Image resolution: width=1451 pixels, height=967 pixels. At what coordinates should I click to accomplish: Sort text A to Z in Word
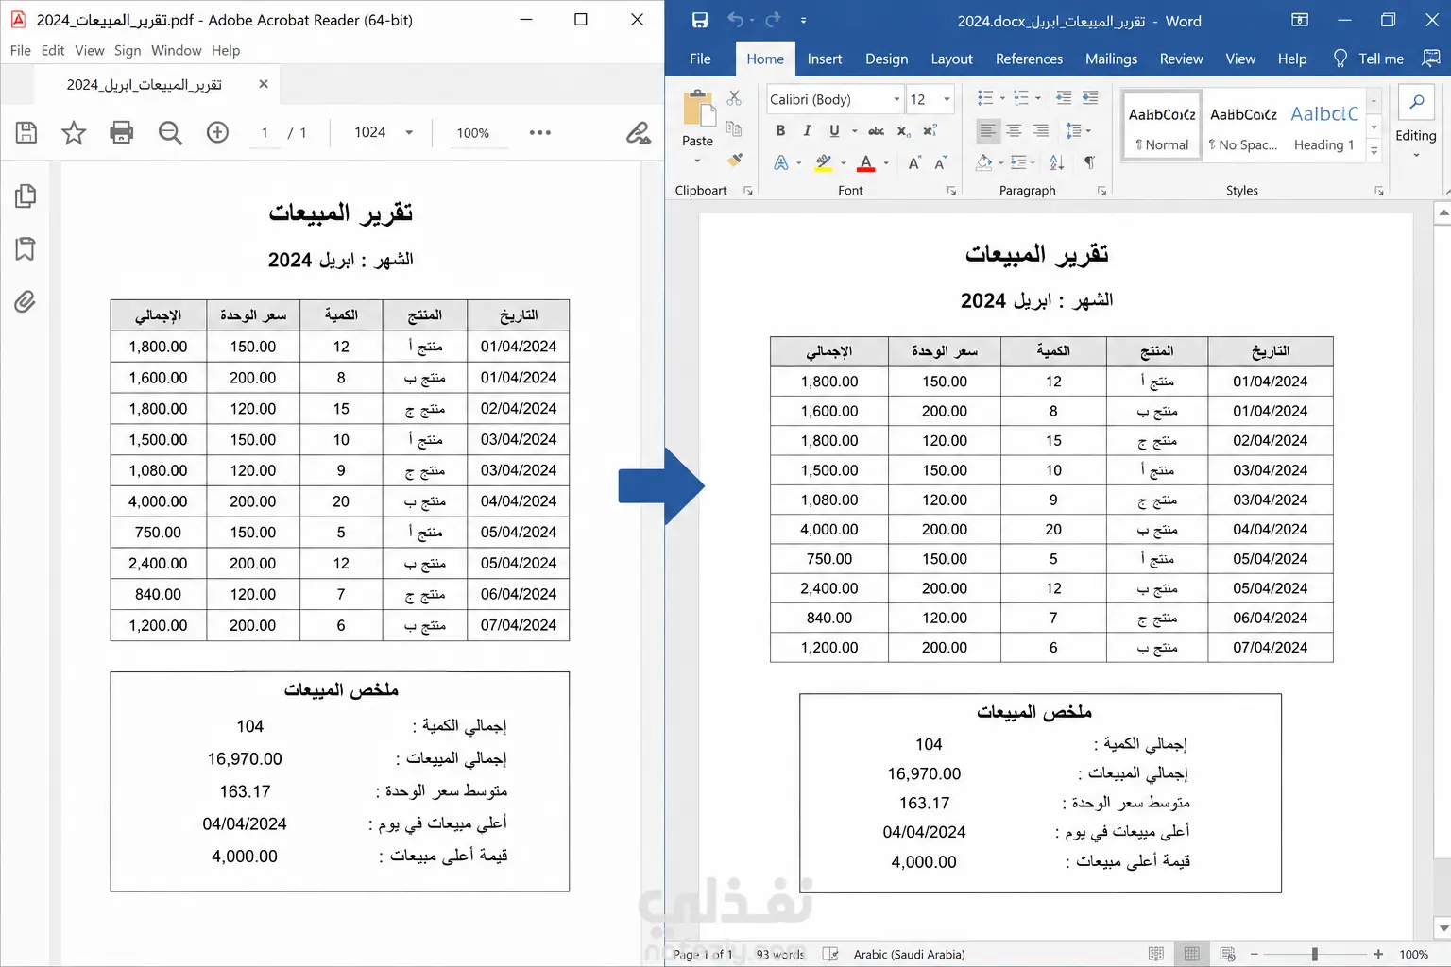[1057, 162]
